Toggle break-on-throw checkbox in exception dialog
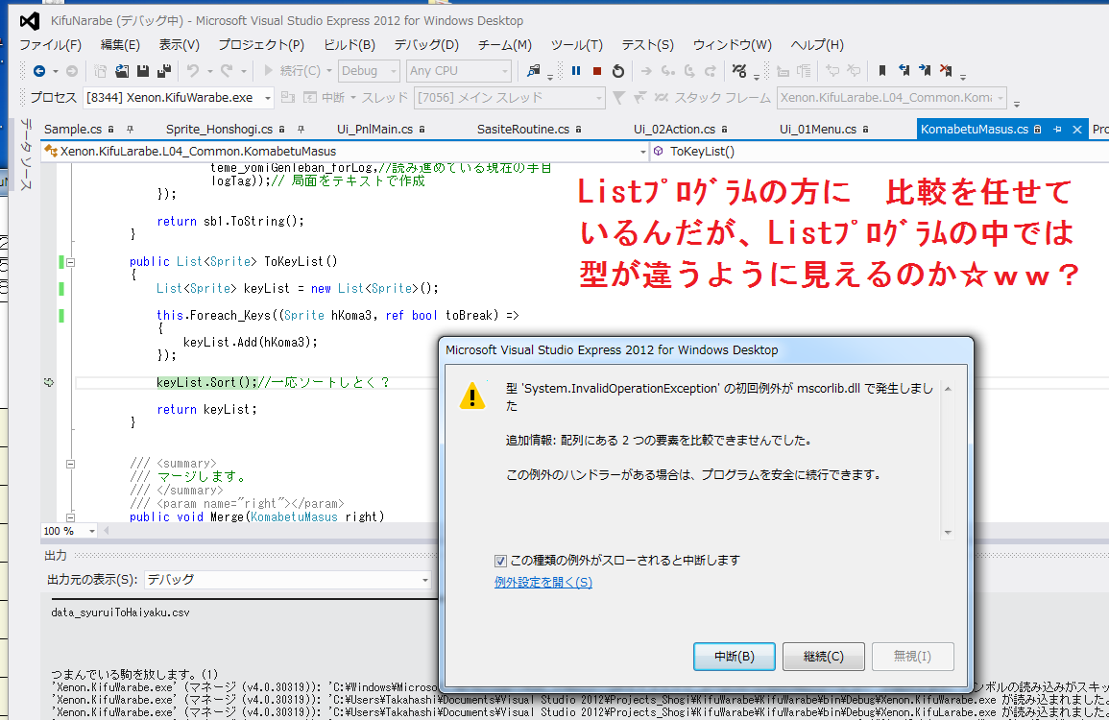The image size is (1109, 720). 501,561
